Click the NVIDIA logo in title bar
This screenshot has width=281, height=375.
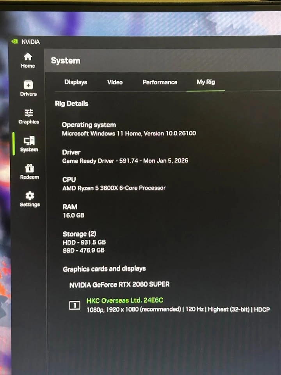15,42
